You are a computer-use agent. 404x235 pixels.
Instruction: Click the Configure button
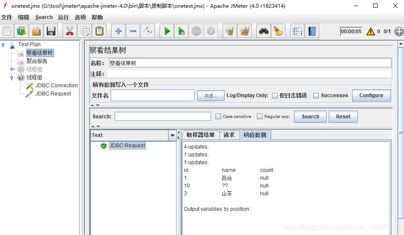click(x=371, y=95)
